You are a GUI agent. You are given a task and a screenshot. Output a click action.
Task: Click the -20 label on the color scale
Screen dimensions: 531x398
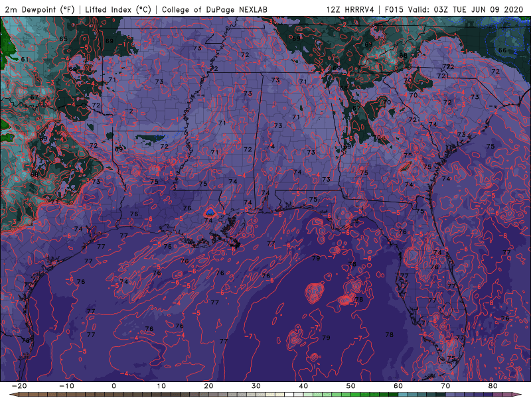[x=19, y=386]
